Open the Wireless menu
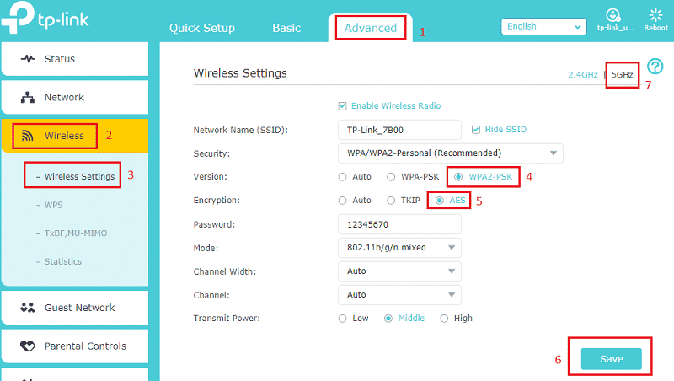Viewport: 674px width, 381px height. [x=75, y=136]
